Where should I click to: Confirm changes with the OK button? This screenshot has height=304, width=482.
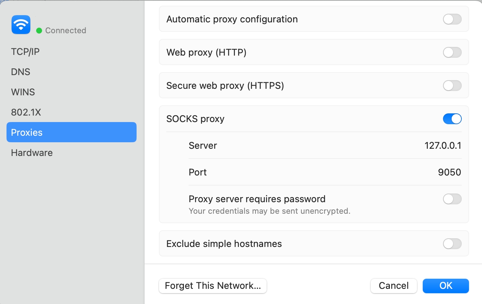tap(446, 286)
